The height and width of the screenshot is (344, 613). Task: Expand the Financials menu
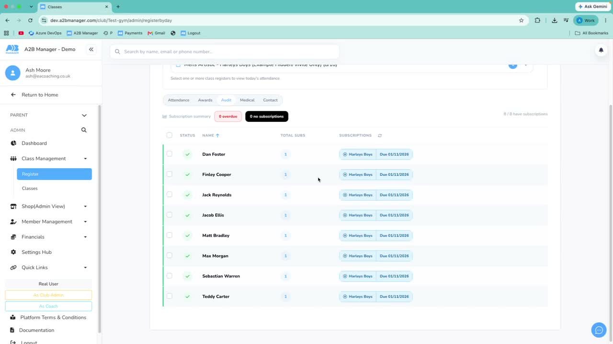(x=48, y=237)
